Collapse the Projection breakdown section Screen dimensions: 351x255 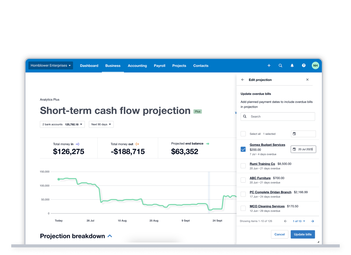(109, 236)
